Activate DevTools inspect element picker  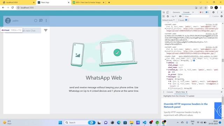click(x=164, y=12)
